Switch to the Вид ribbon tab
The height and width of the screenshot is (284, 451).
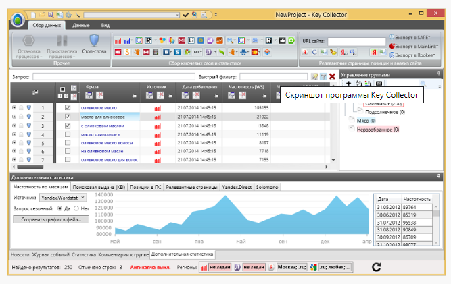[105, 25]
